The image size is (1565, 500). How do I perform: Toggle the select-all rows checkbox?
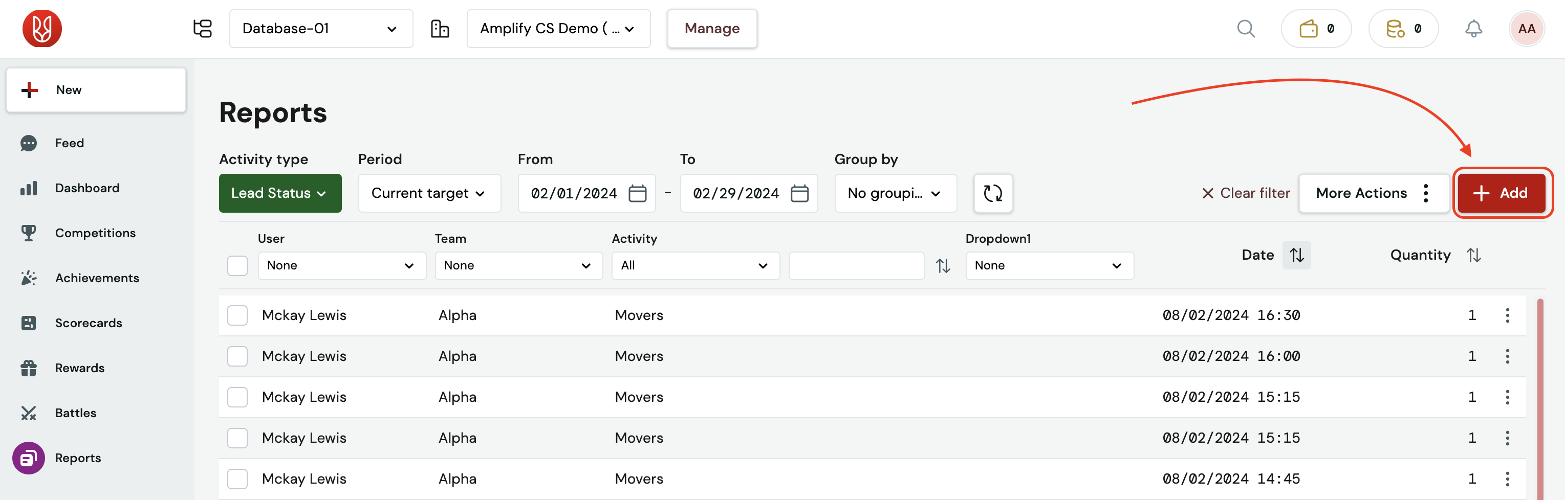[x=237, y=265]
